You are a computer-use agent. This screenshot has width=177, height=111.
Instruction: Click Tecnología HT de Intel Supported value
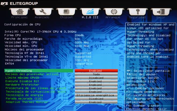click(83, 53)
